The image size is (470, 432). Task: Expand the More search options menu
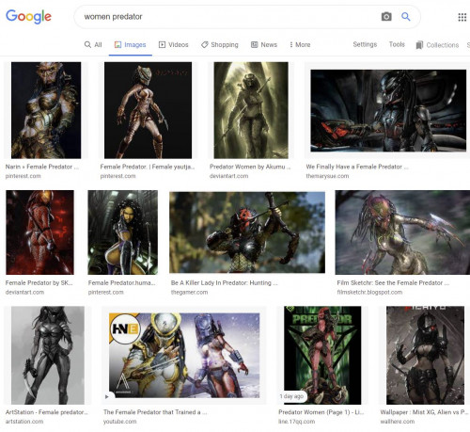pos(300,45)
